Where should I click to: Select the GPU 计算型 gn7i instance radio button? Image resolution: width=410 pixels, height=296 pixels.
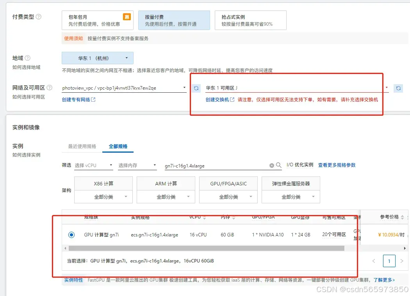71,234
